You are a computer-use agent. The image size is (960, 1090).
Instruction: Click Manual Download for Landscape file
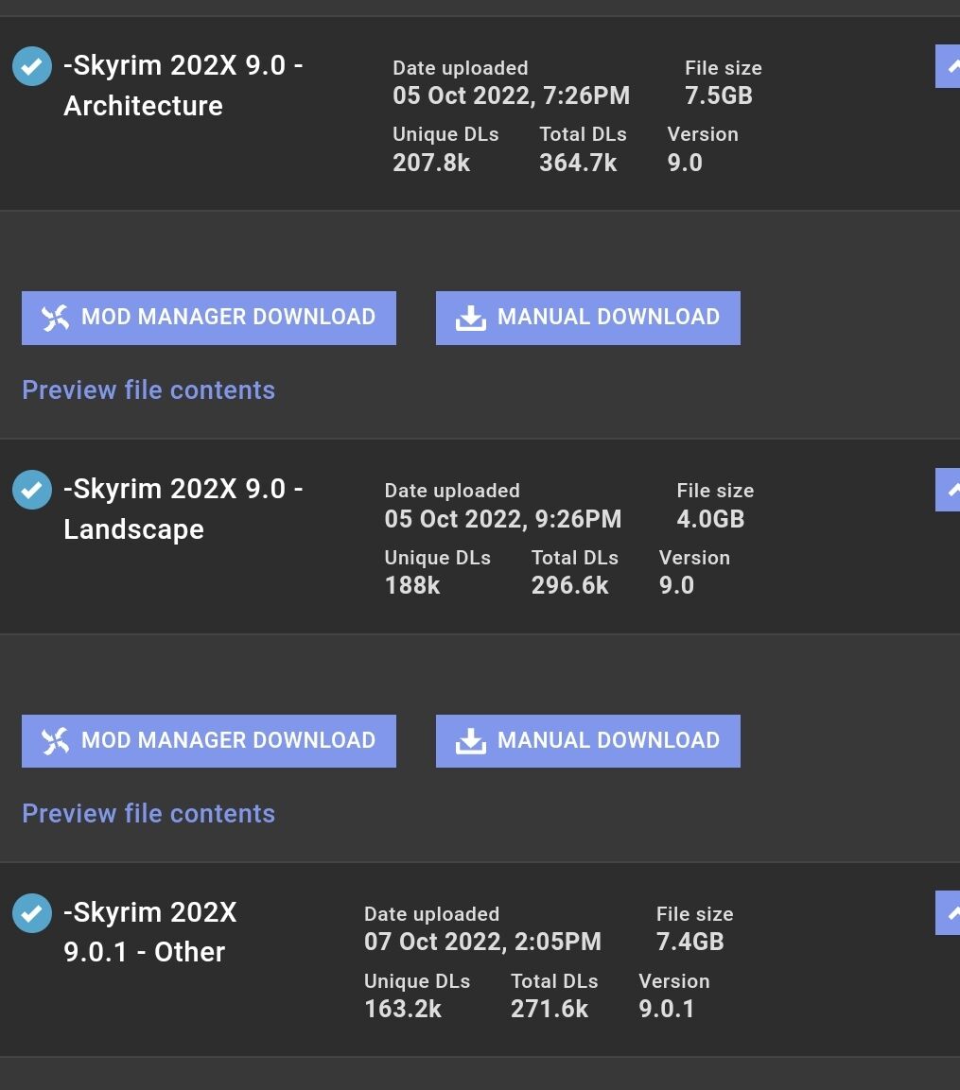(587, 740)
